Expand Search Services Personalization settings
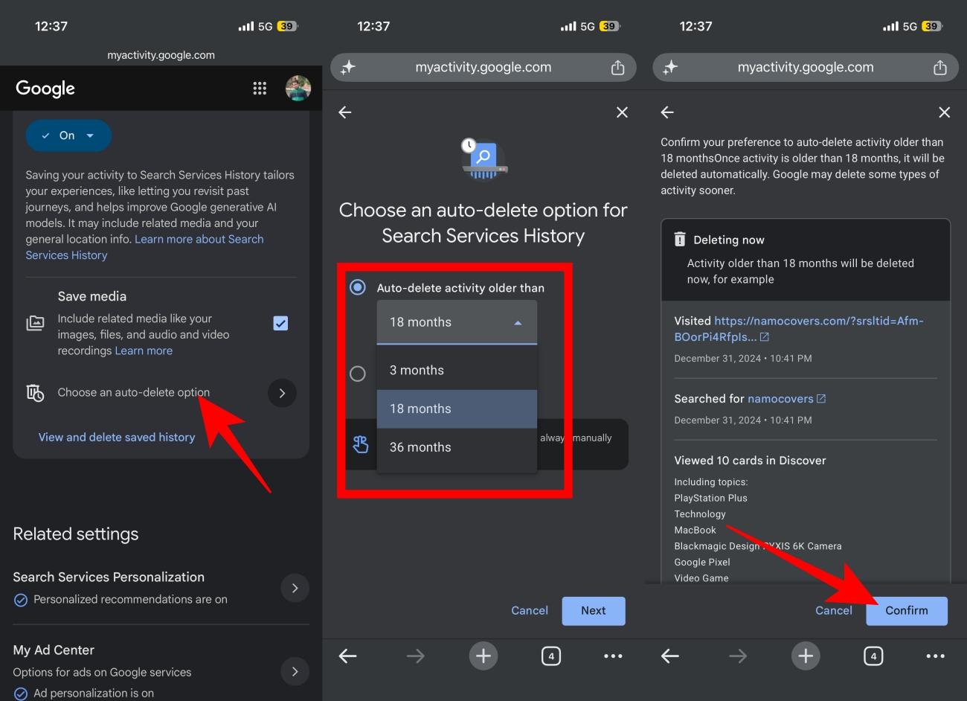967x701 pixels. tap(295, 588)
